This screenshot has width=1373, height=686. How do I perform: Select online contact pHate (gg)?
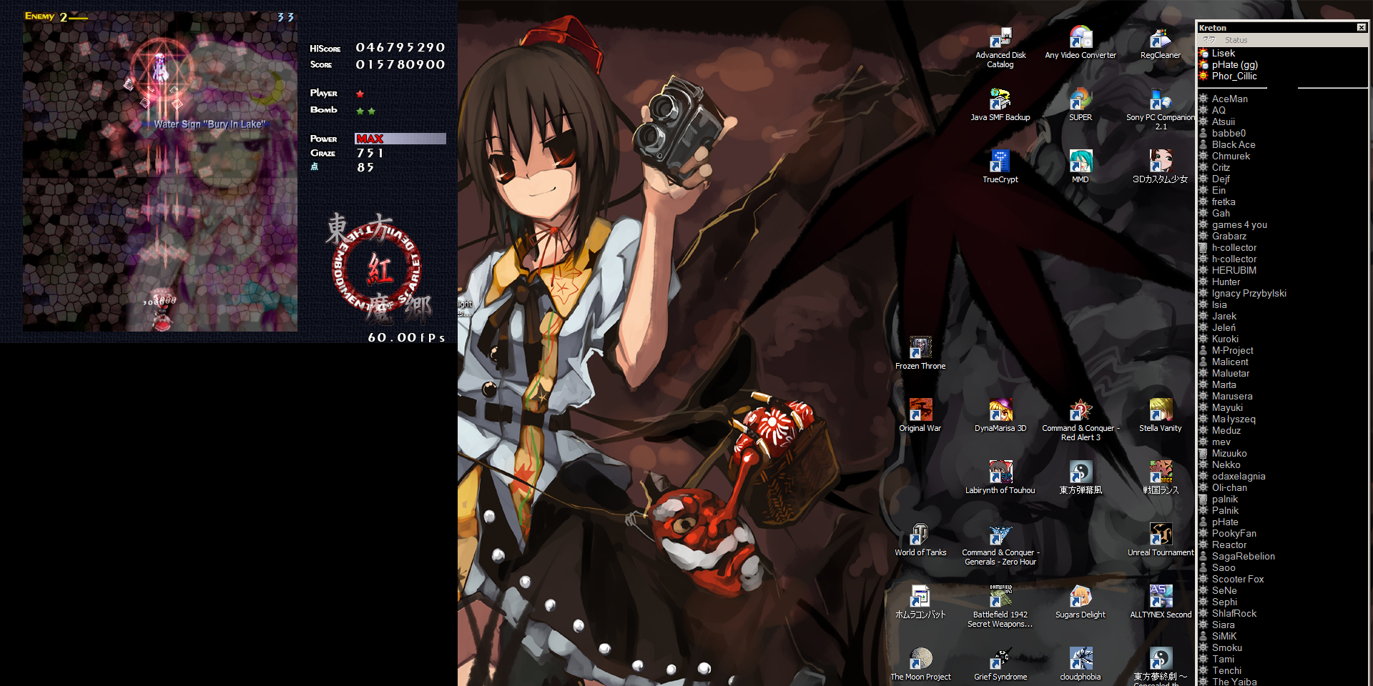(x=1234, y=64)
